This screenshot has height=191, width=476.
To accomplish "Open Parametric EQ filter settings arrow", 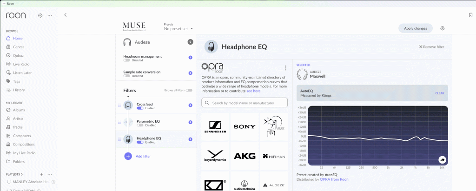I will click(190, 122).
